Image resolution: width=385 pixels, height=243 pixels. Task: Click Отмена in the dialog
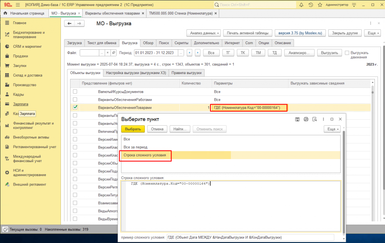[157, 129]
